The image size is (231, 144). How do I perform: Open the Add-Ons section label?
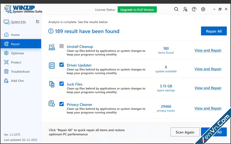click(x=17, y=81)
